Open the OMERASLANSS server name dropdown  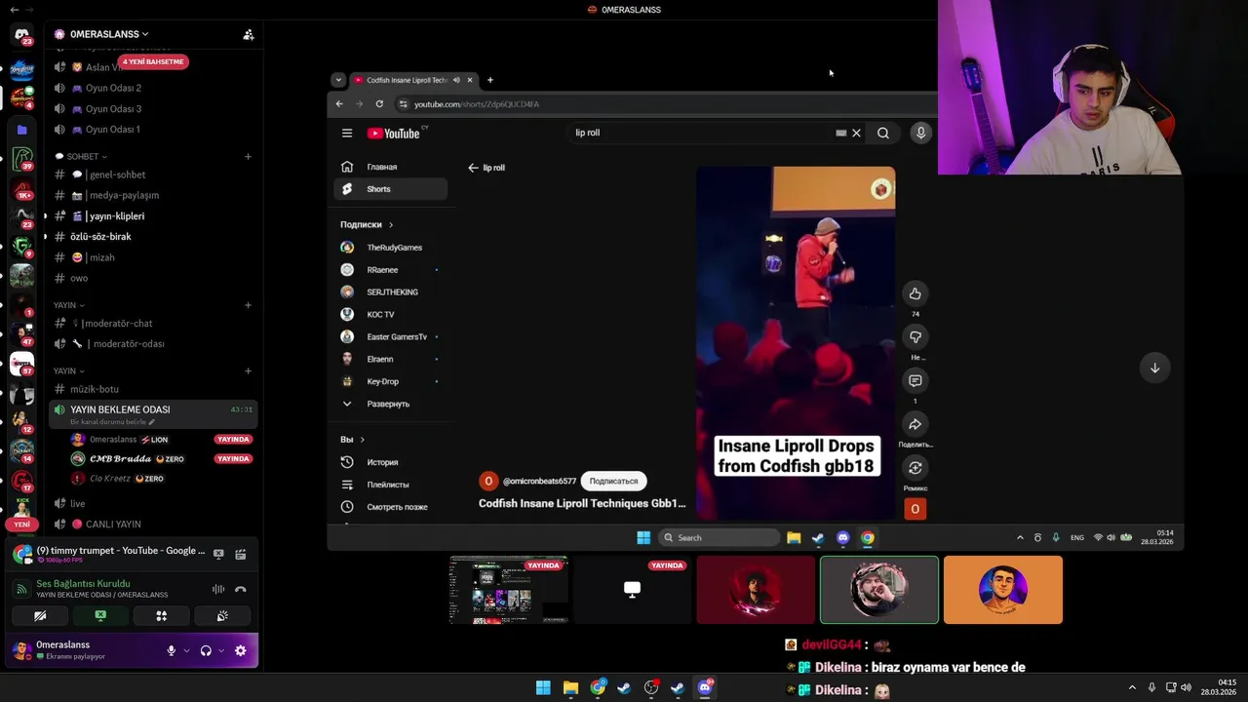[x=109, y=34]
